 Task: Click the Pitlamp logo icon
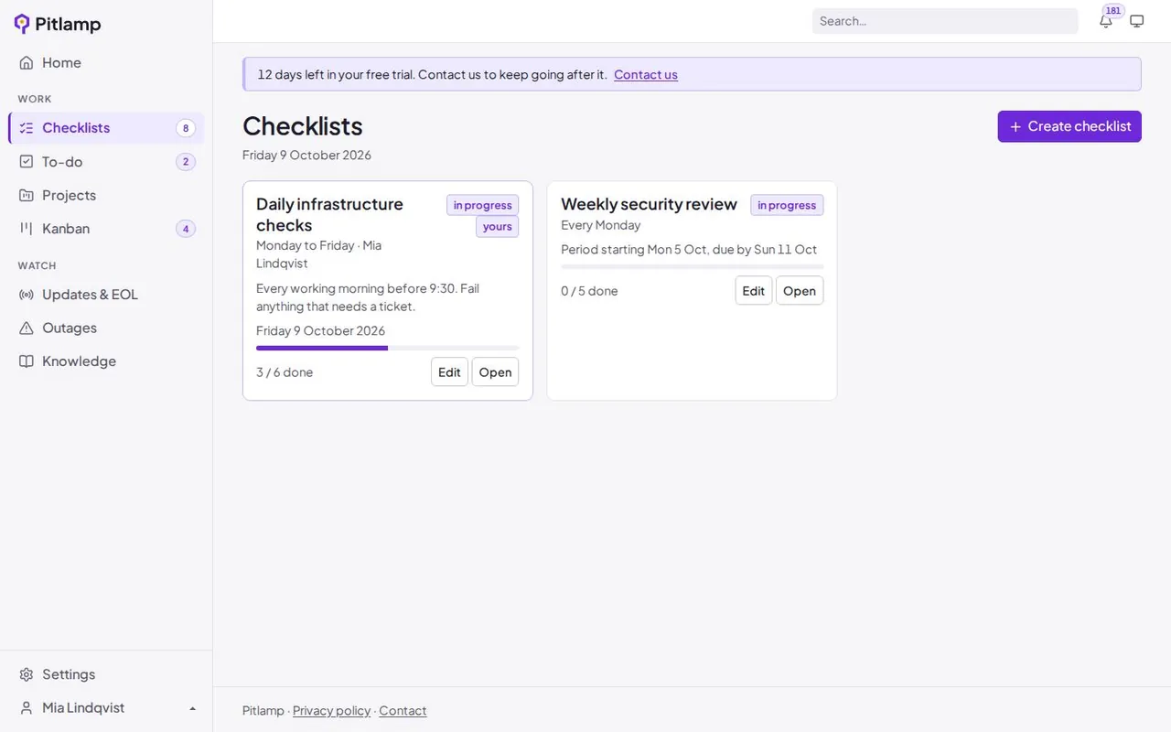coord(22,24)
